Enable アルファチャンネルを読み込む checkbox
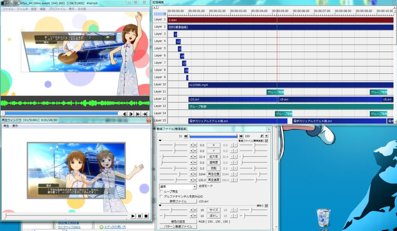397x231 pixels. tap(161, 196)
